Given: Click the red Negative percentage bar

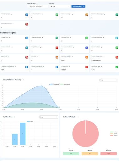Looking at the screenshot, I should (x=109, y=153).
